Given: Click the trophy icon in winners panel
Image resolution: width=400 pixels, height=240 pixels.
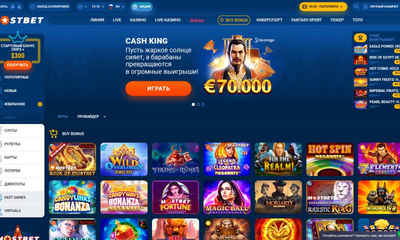Looking at the screenshot, I should (360, 38).
